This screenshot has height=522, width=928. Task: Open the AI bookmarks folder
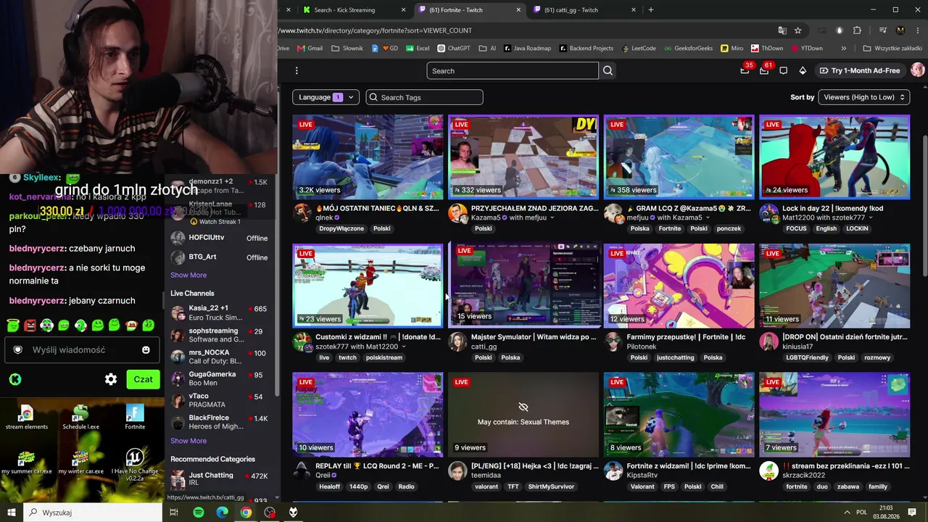487,49
